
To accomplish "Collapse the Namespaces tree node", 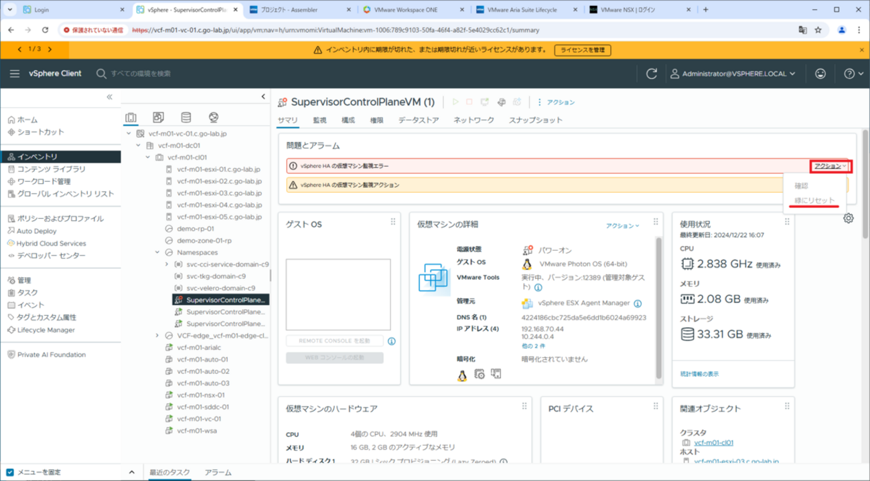I will click(157, 253).
